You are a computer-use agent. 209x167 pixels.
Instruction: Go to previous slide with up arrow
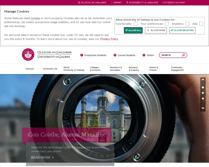203,80
